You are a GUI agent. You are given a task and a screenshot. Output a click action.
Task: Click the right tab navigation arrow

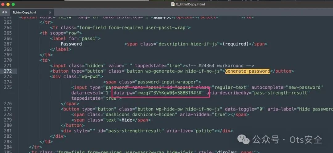(x=6, y=12)
